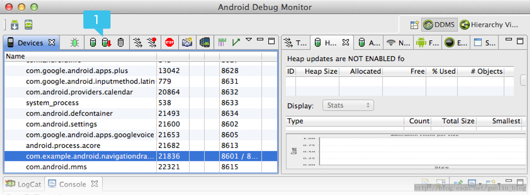
Task: Click the Cause GC trash icon
Action: pos(121,43)
